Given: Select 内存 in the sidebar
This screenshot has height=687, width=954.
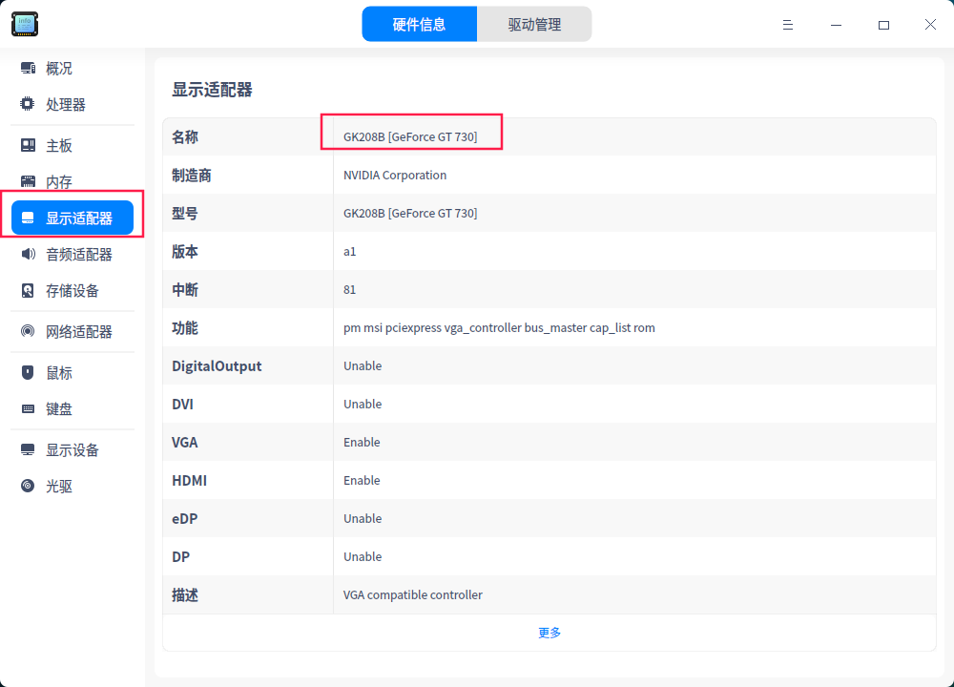Looking at the screenshot, I should click(x=73, y=181).
